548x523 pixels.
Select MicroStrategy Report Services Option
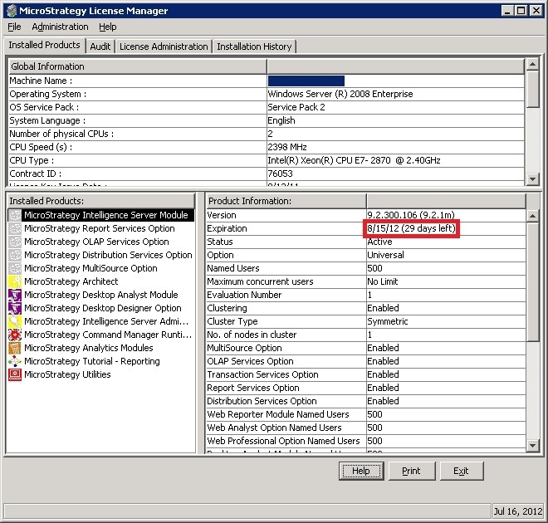click(x=101, y=228)
